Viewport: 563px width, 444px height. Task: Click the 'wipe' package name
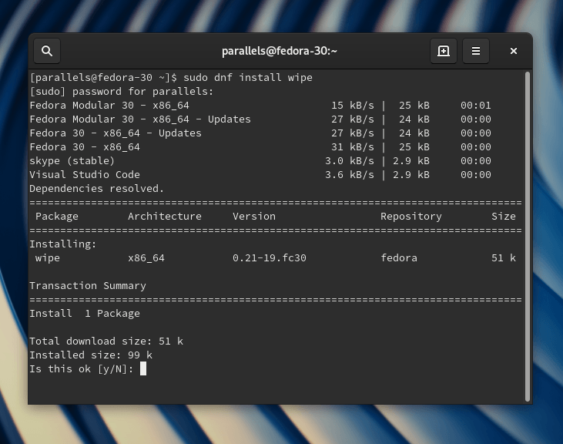click(48, 258)
